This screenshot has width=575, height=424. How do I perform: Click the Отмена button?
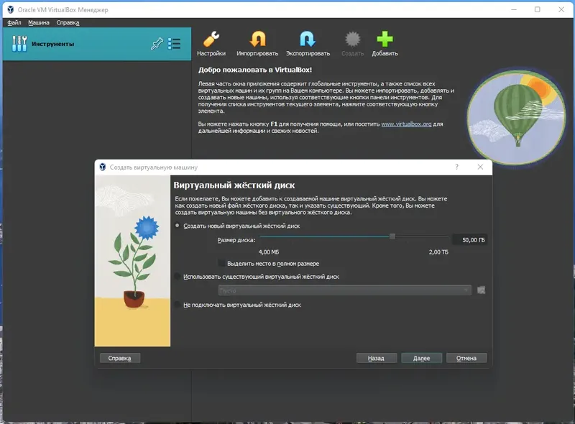point(466,359)
